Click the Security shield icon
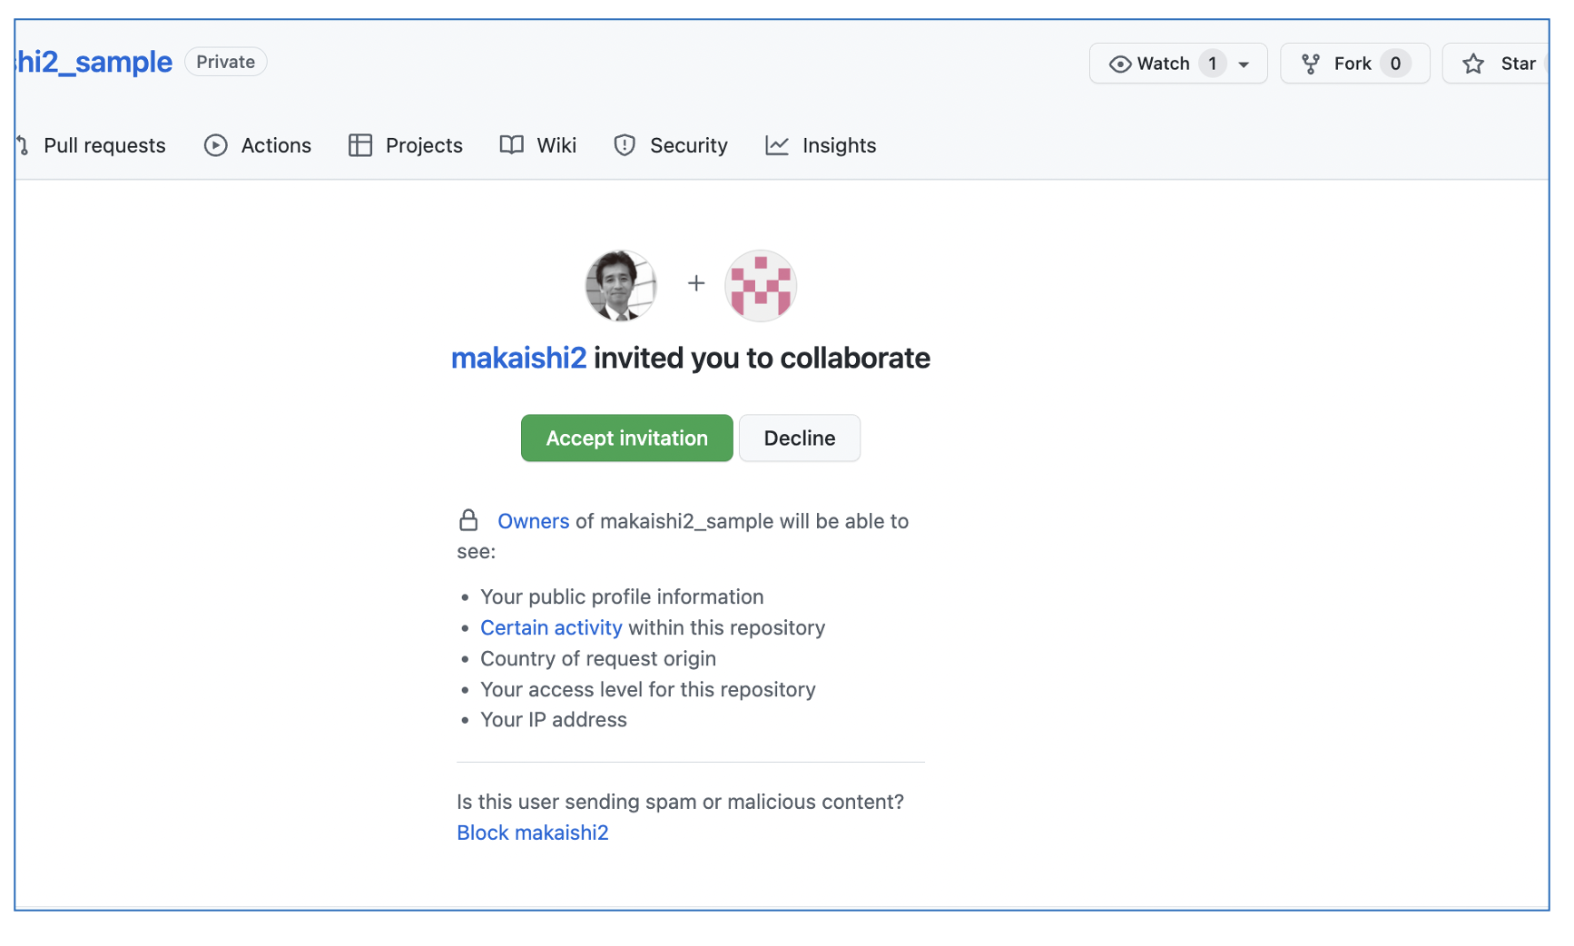The width and height of the screenshot is (1574, 946). click(625, 145)
